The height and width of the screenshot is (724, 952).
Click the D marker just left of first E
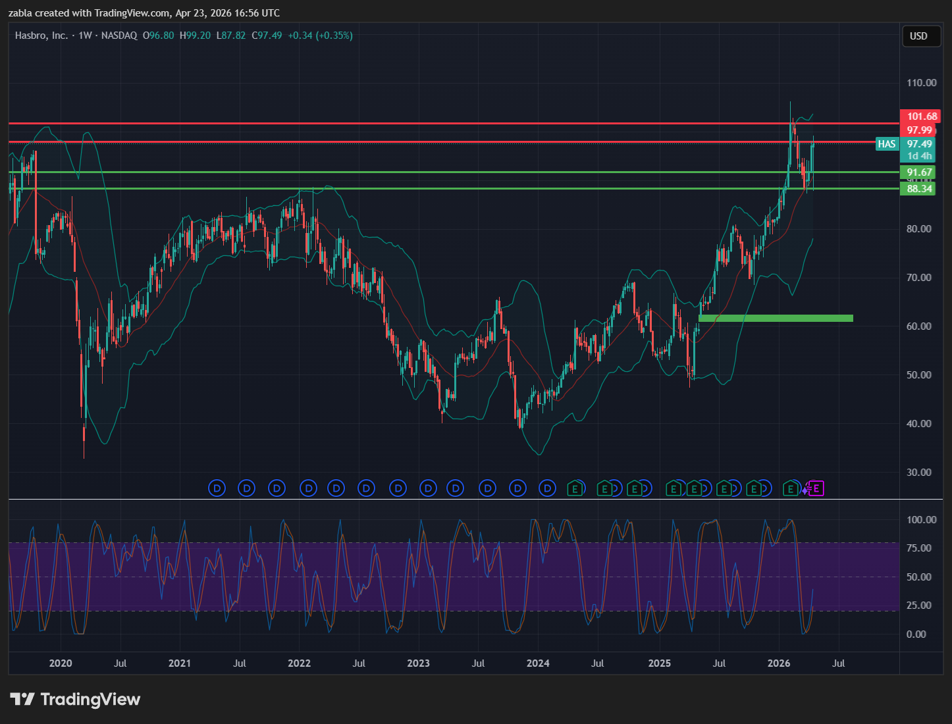(547, 488)
